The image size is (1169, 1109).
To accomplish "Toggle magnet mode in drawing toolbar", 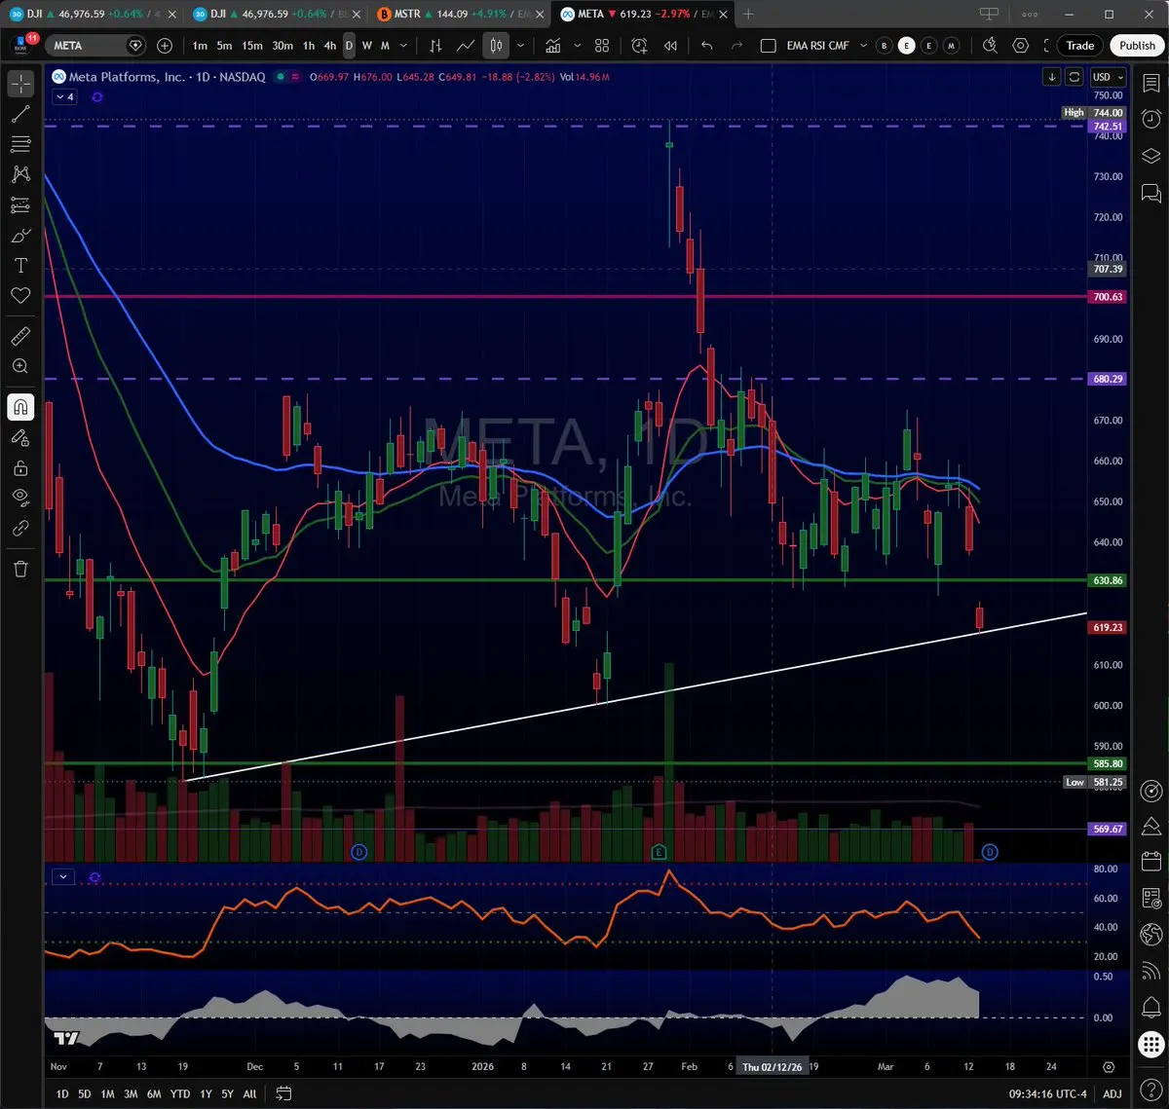I will pos(20,407).
